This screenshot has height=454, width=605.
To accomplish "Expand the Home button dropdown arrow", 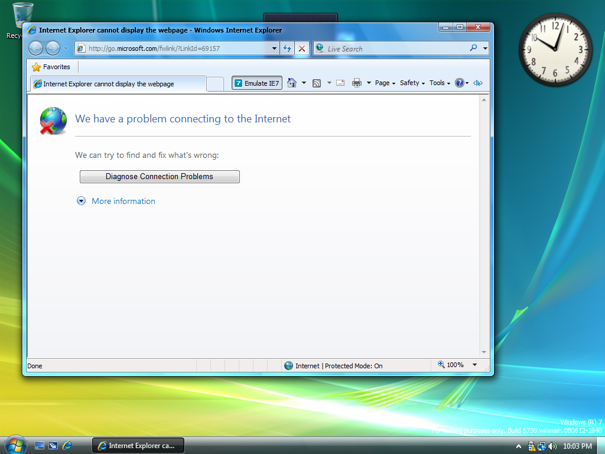I will coord(304,83).
